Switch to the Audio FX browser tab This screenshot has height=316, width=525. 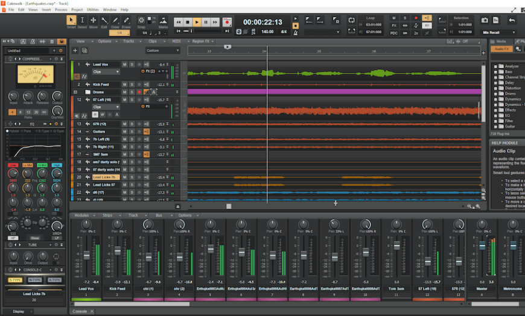(501, 49)
